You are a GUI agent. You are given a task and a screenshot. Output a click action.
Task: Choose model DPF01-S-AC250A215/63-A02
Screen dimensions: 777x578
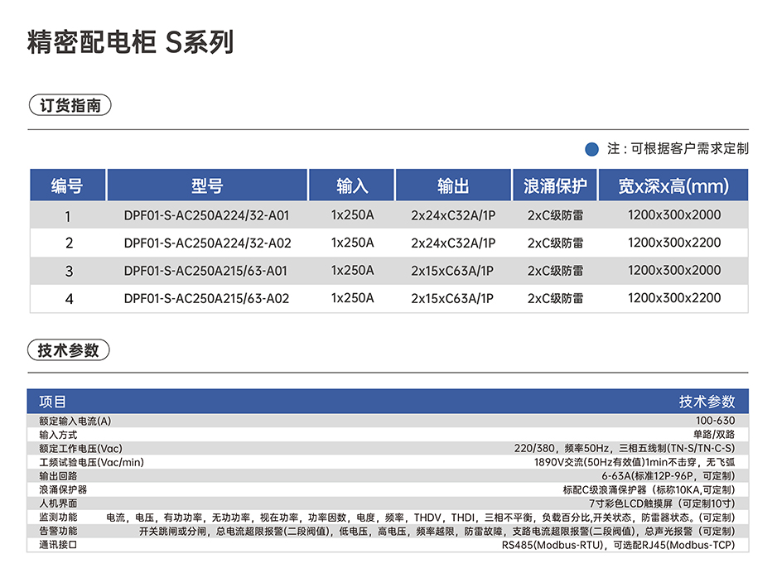click(207, 298)
